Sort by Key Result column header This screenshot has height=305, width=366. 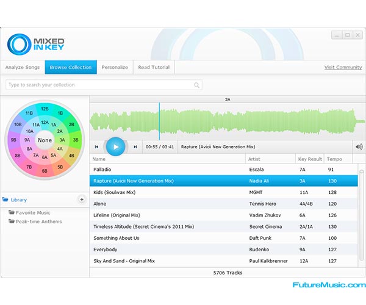(310, 159)
